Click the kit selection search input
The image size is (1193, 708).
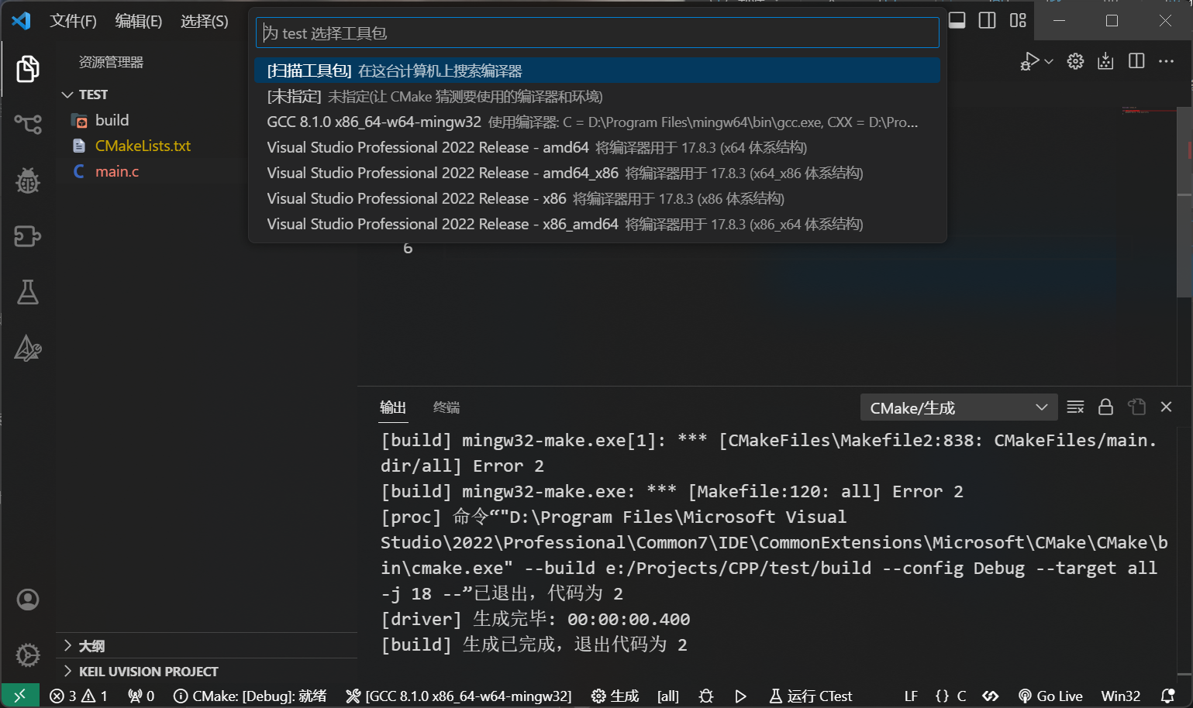pos(597,33)
